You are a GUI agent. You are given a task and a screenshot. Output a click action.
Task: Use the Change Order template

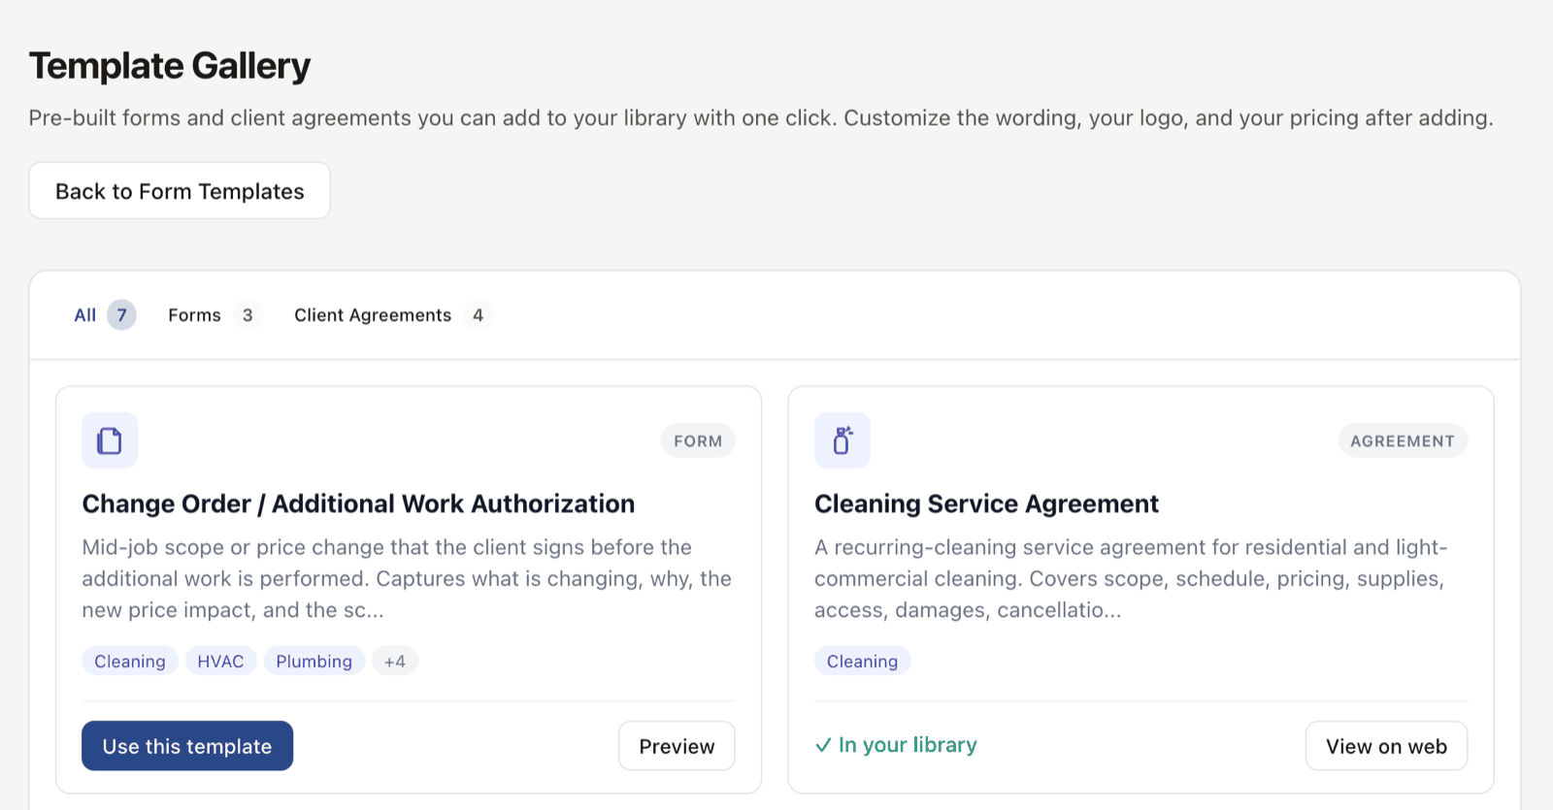click(x=187, y=746)
